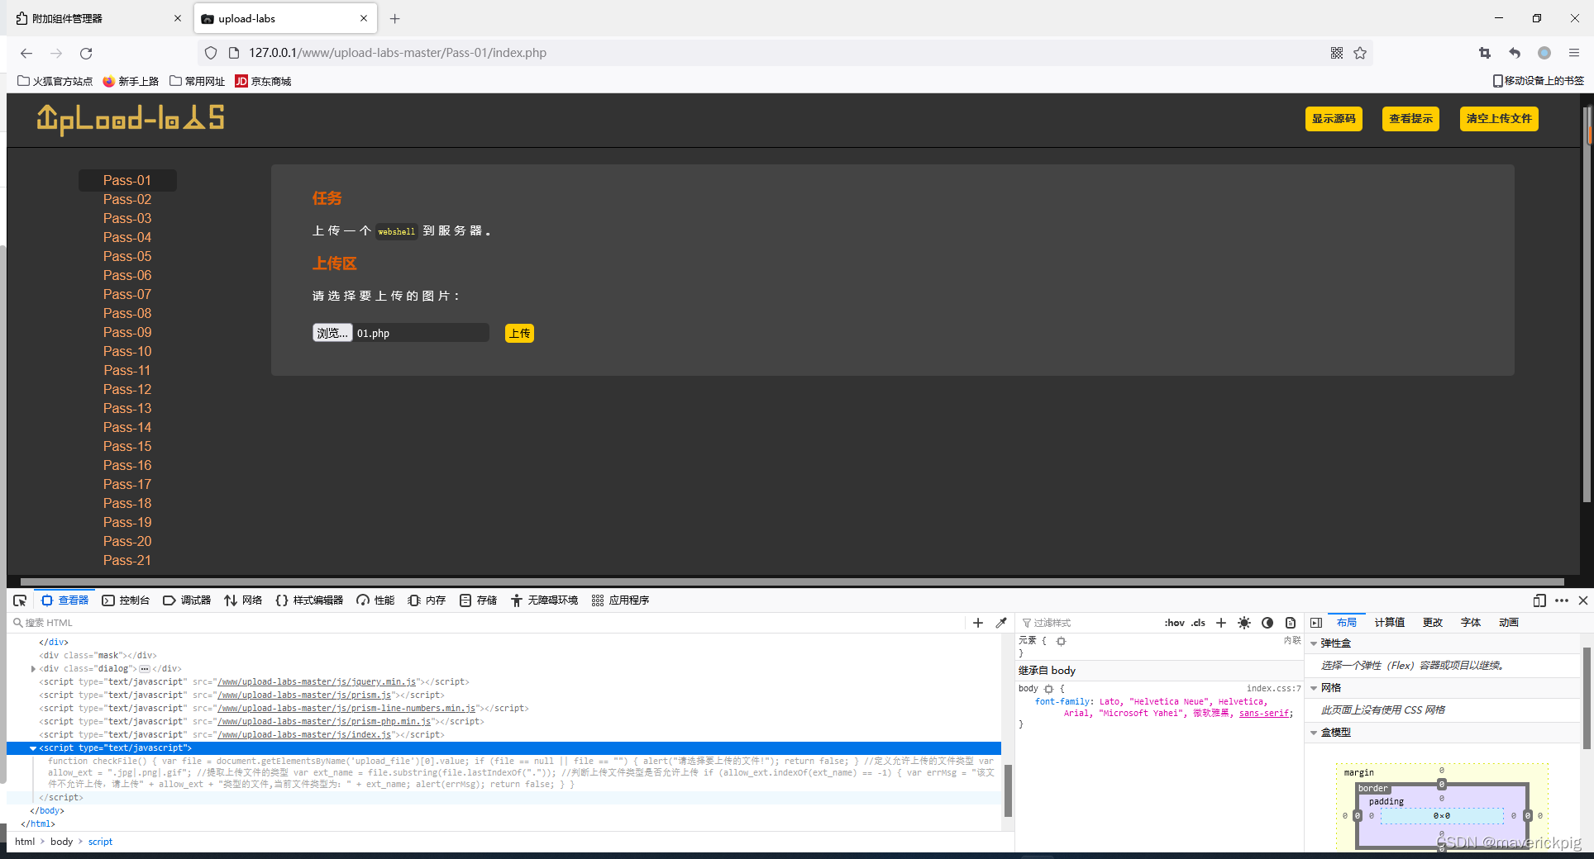Collapse the selected script node
Screen dimensions: 1594x859
(x=33, y=748)
